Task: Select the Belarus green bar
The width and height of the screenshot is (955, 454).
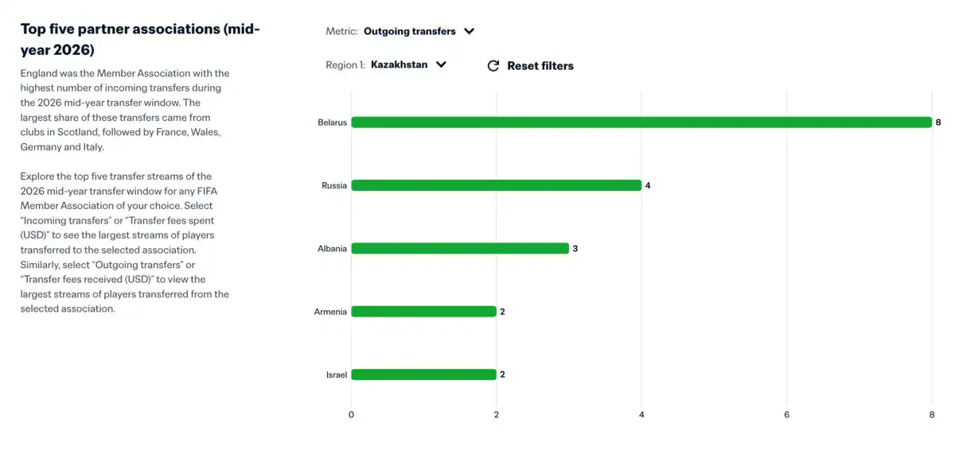Action: coord(641,122)
